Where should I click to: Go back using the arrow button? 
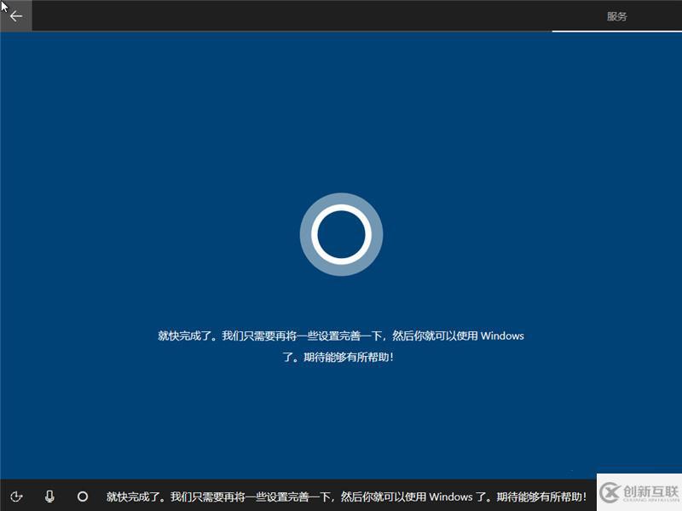[x=15, y=15]
